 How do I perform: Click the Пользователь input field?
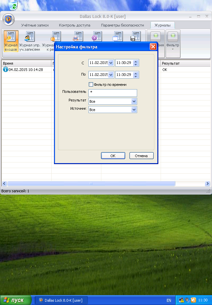tap(113, 93)
